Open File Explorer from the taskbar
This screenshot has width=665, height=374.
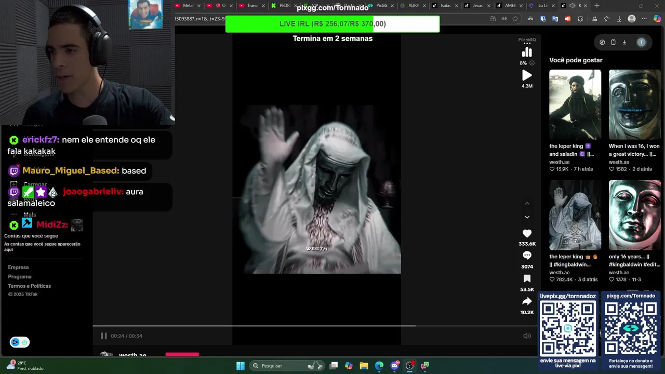pyautogui.click(x=364, y=366)
